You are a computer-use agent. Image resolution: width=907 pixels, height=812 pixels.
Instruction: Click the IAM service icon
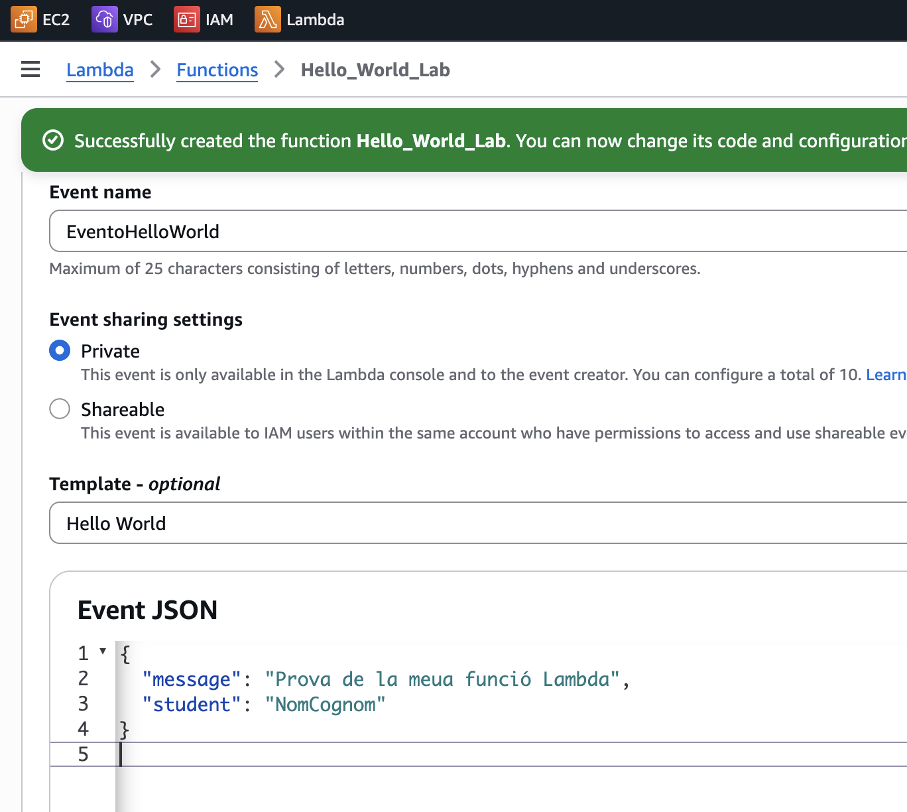[186, 20]
